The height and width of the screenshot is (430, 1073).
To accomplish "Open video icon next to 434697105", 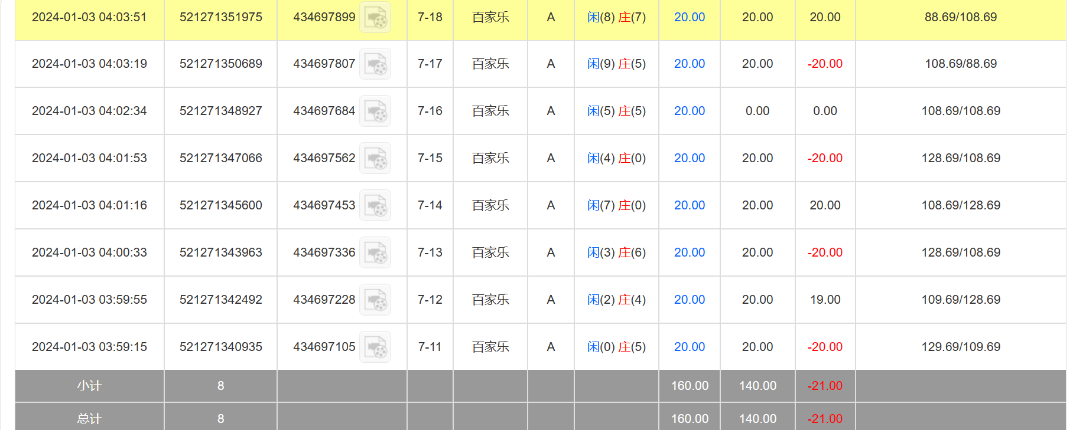I will pos(375,347).
